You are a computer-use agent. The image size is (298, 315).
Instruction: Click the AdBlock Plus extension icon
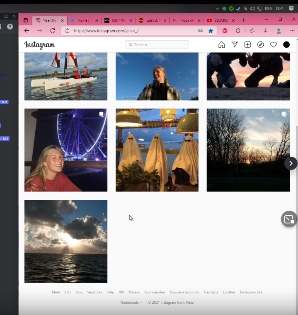click(x=225, y=31)
